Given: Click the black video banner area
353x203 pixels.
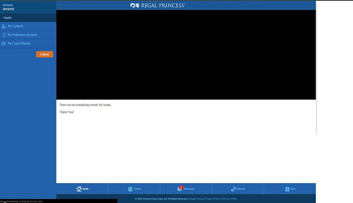Looking at the screenshot, I should click(x=186, y=55).
